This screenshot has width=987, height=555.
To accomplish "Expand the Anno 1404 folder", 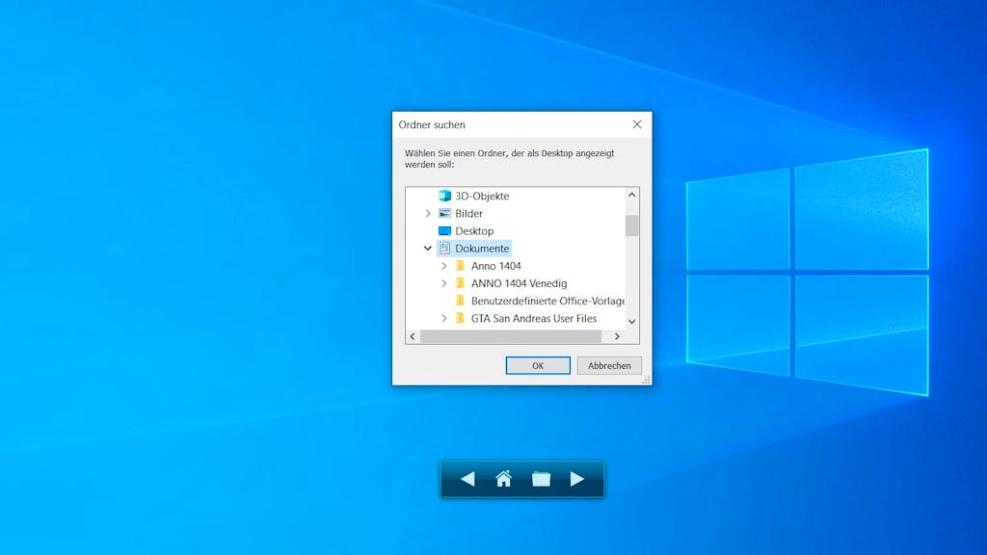I will point(443,266).
